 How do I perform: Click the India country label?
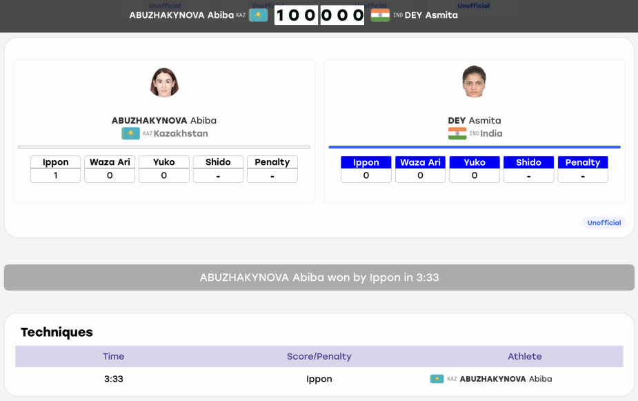(x=491, y=133)
